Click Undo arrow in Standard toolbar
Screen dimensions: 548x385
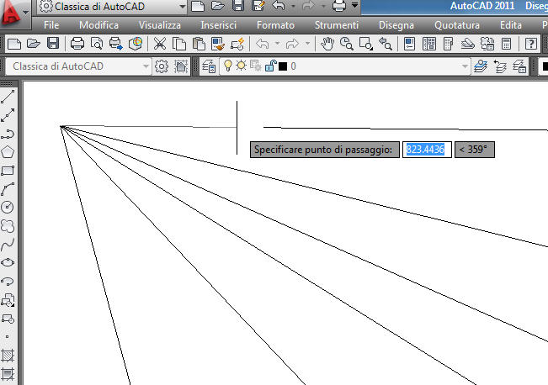[263, 44]
